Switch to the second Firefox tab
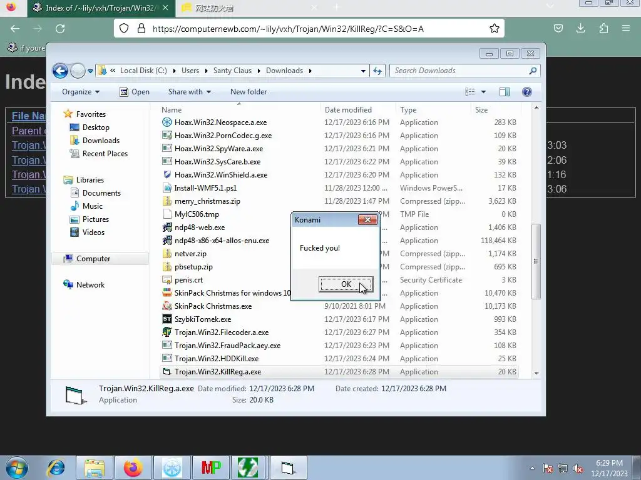This screenshot has height=480, width=641. pos(249,7)
